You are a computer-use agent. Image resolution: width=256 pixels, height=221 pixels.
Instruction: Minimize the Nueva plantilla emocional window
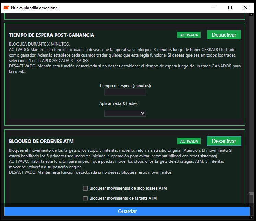pos(214,8)
